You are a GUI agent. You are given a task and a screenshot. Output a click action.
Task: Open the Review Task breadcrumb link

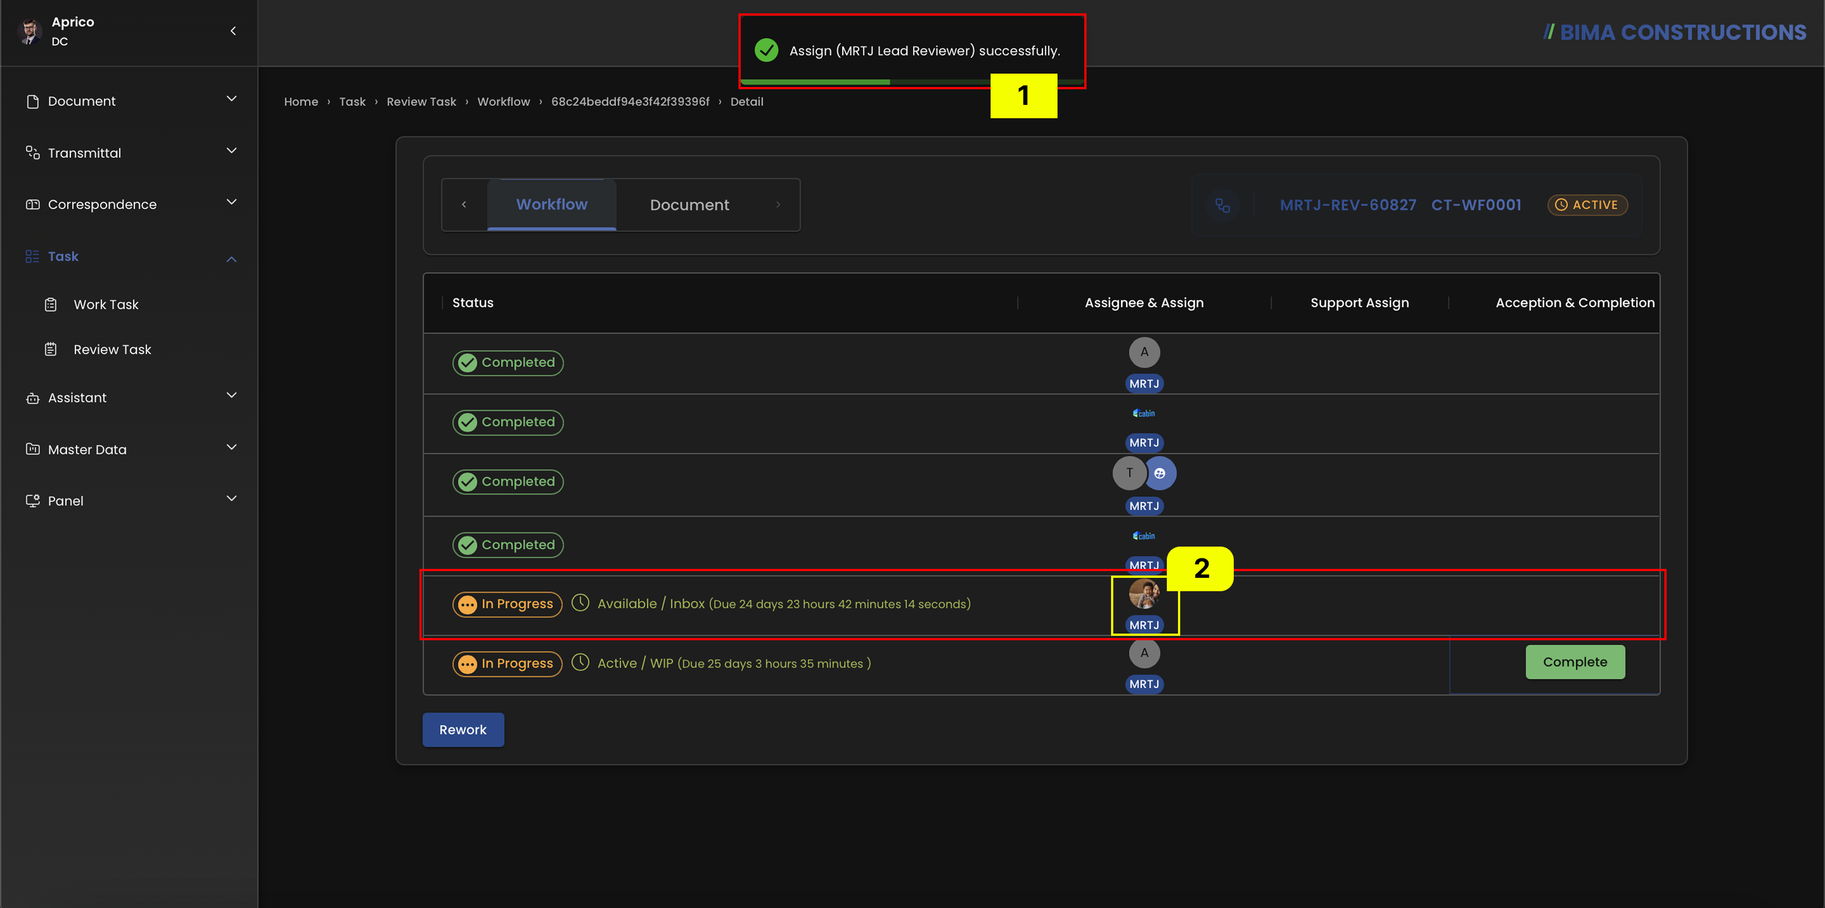pos(422,102)
